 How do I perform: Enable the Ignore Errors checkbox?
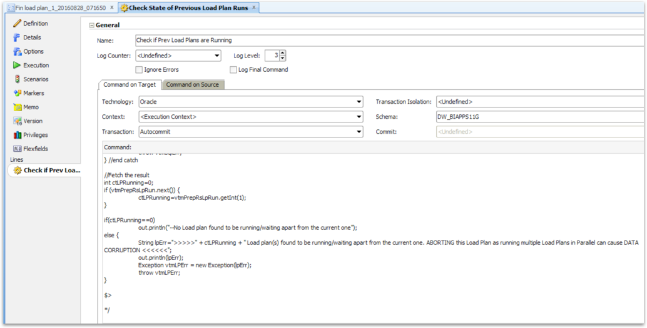click(139, 69)
